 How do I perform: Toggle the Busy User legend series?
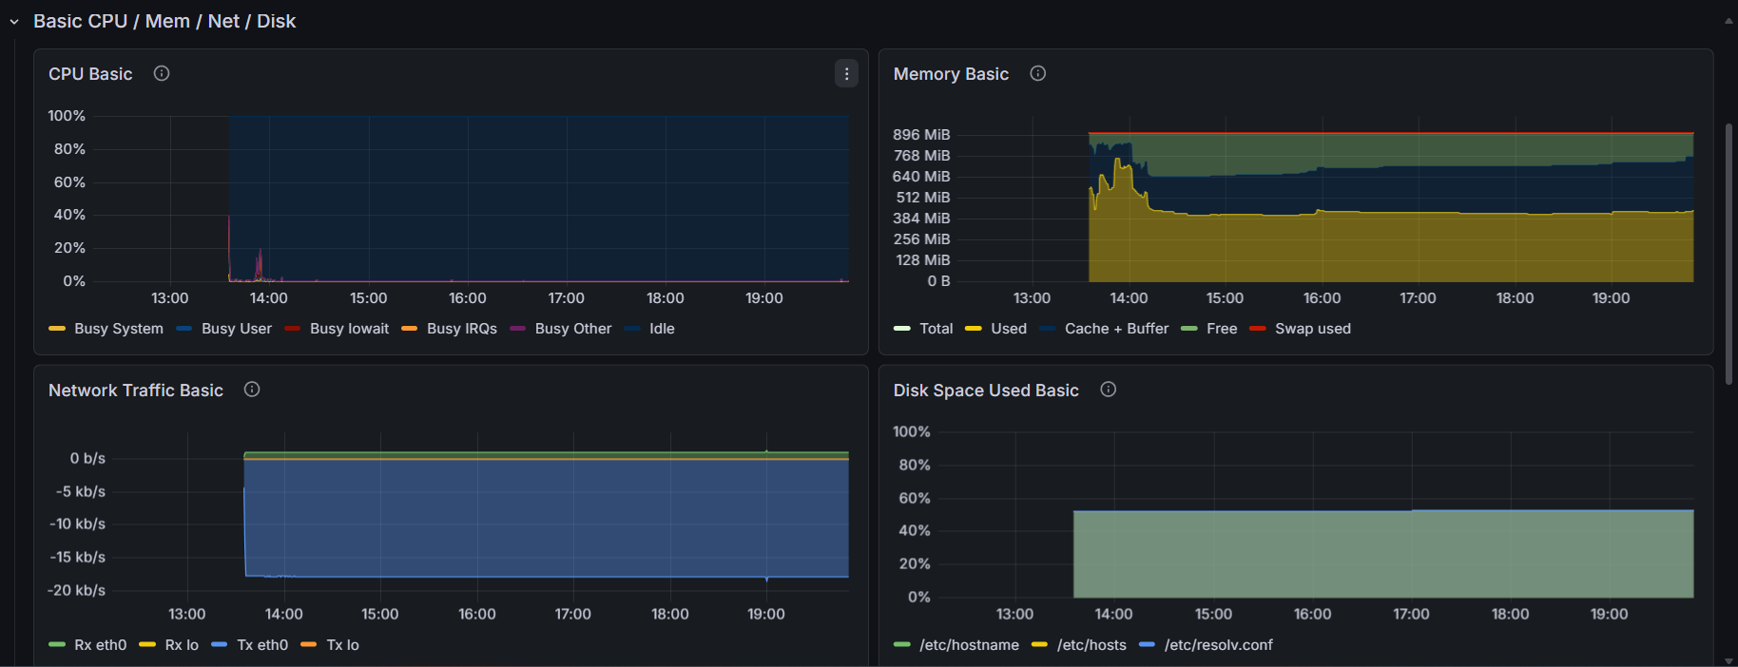[x=237, y=329]
